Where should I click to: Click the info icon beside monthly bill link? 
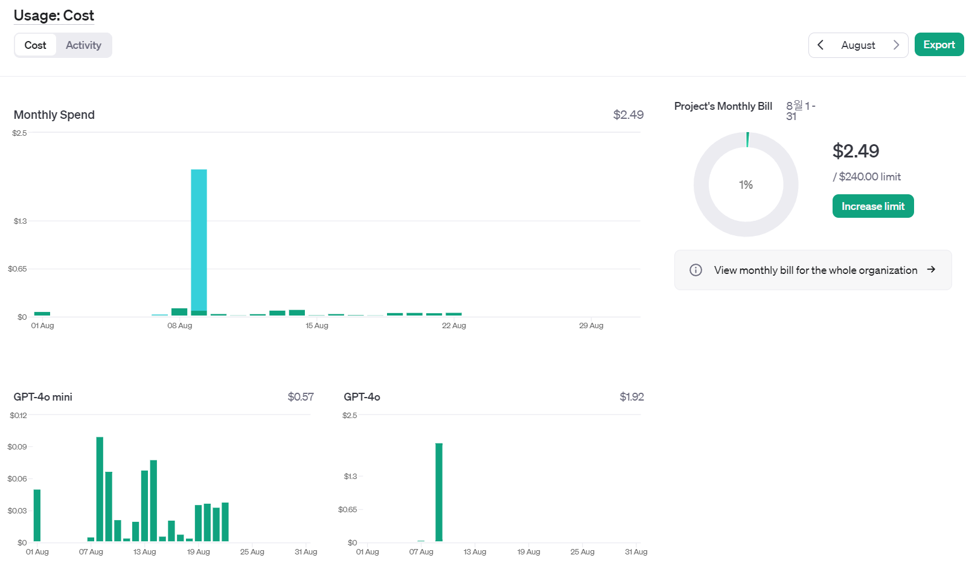point(696,270)
